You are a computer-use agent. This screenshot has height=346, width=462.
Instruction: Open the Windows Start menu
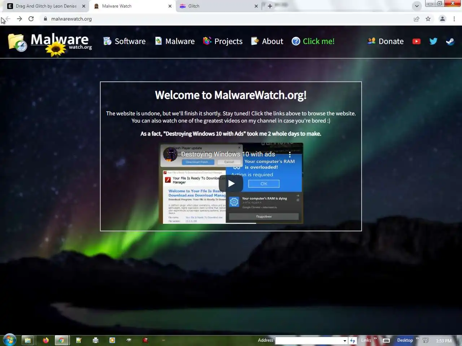9,340
